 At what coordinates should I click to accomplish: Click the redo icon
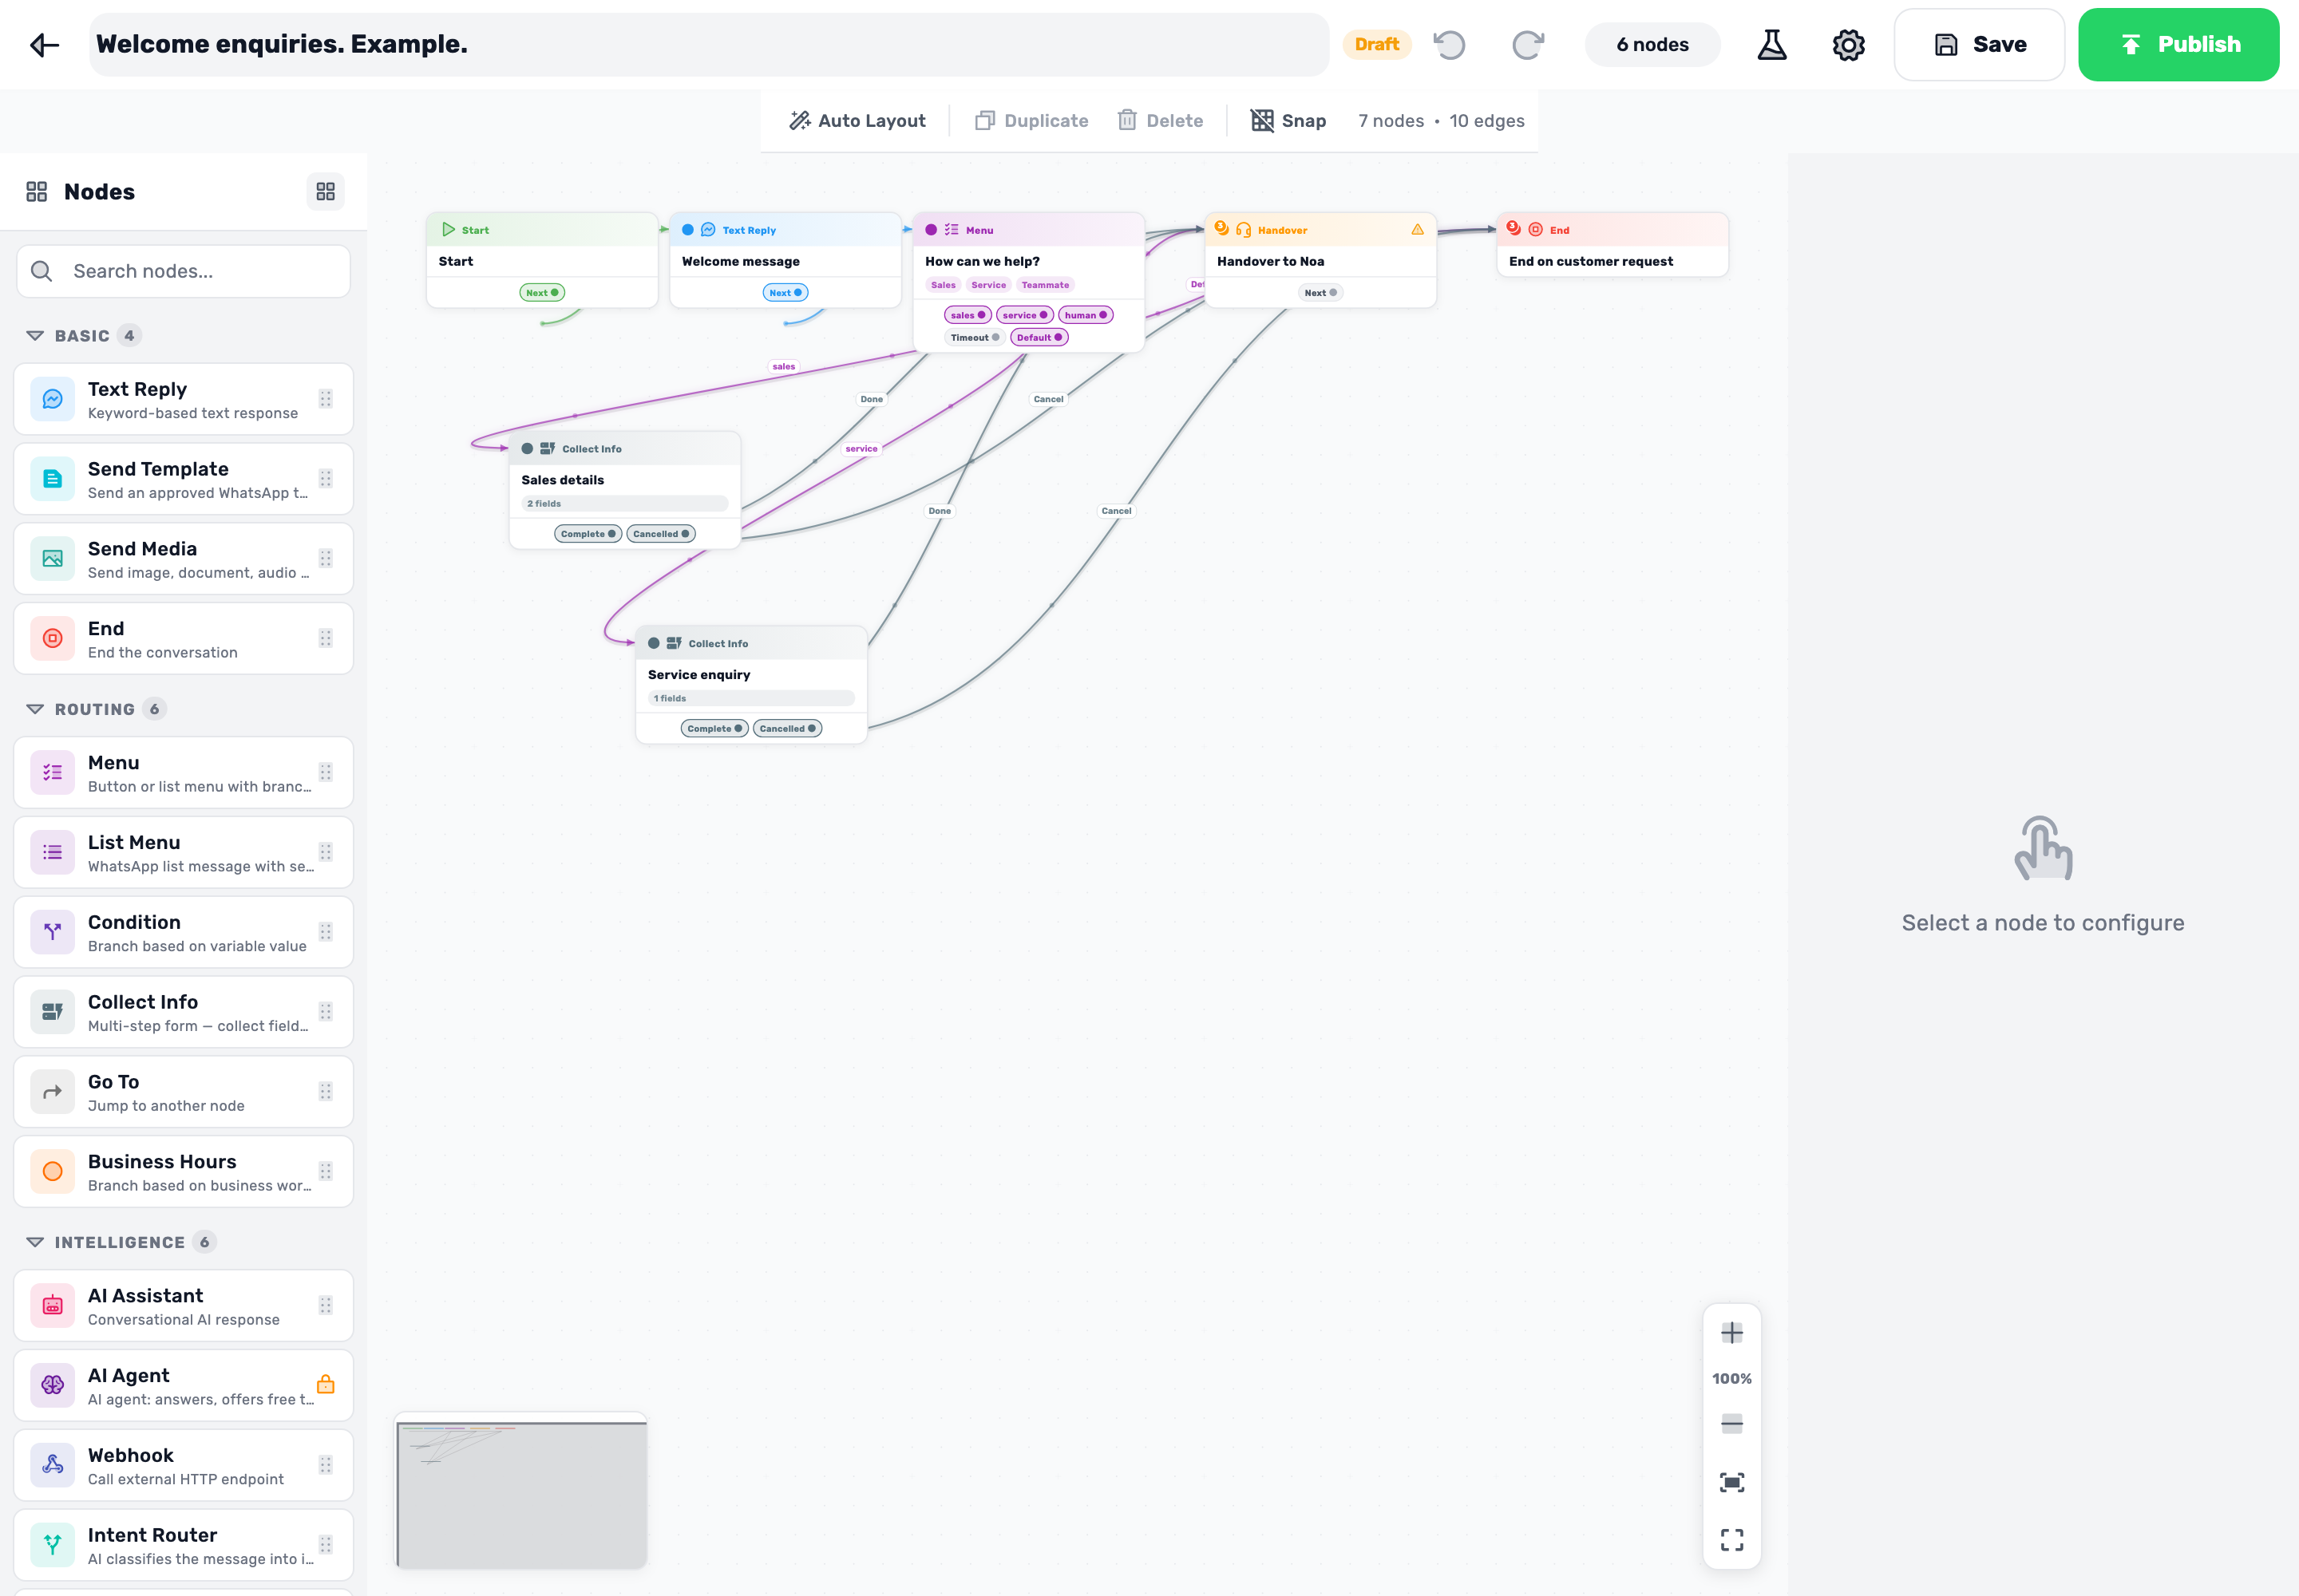pos(1528,45)
